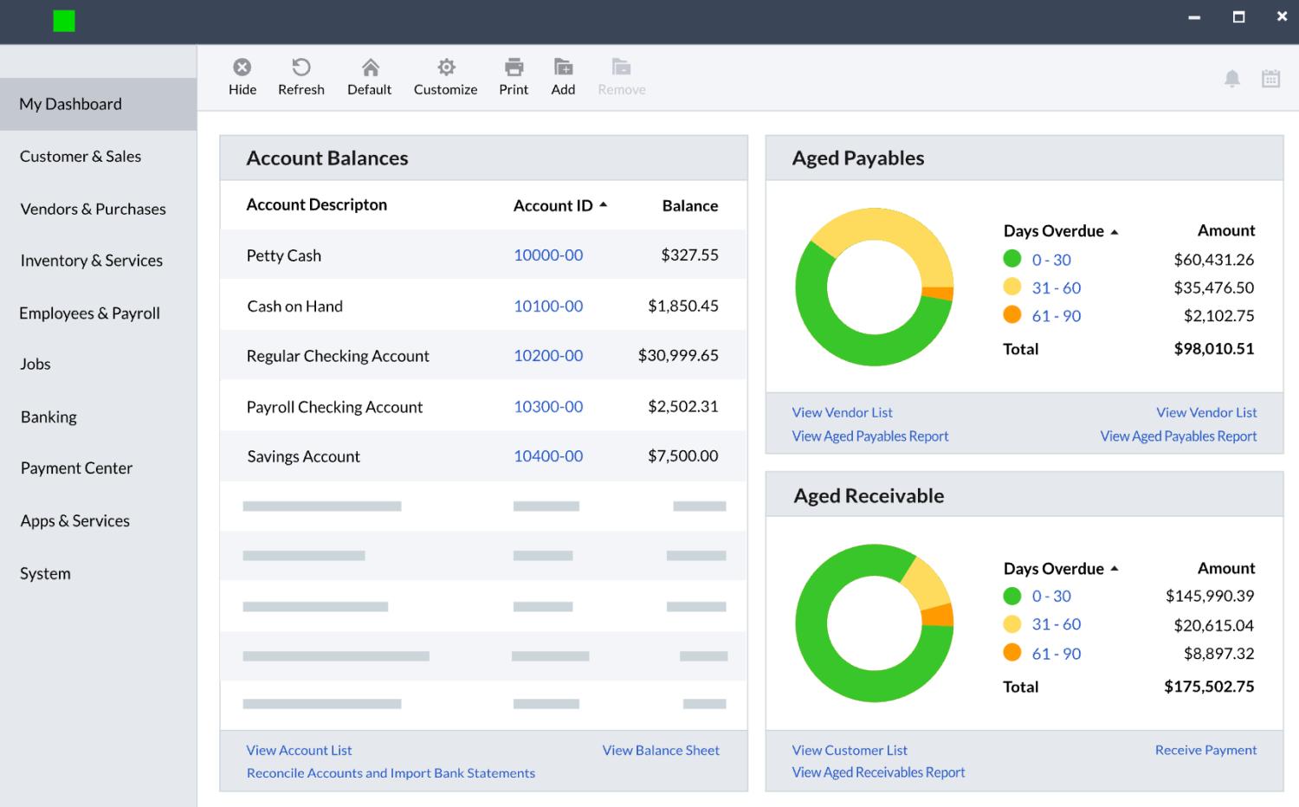Click View Balance Sheet link
This screenshot has width=1299, height=807.
[661, 751]
